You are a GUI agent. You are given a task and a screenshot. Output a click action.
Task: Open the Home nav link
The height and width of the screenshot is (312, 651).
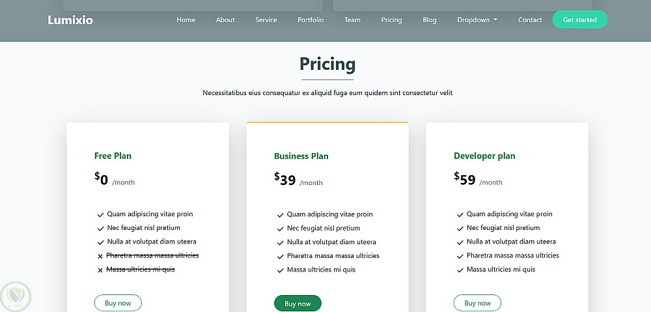(186, 20)
